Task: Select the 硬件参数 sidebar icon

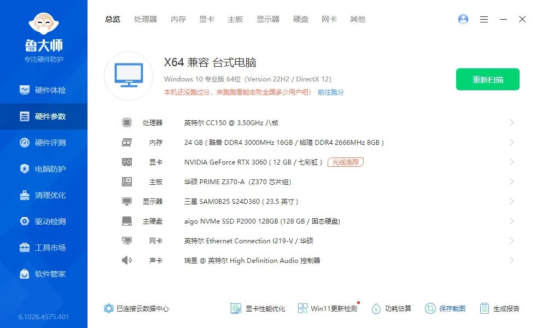Action: tap(25, 116)
